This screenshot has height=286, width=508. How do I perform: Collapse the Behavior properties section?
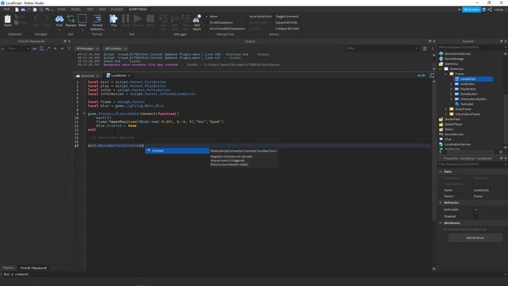click(441, 203)
